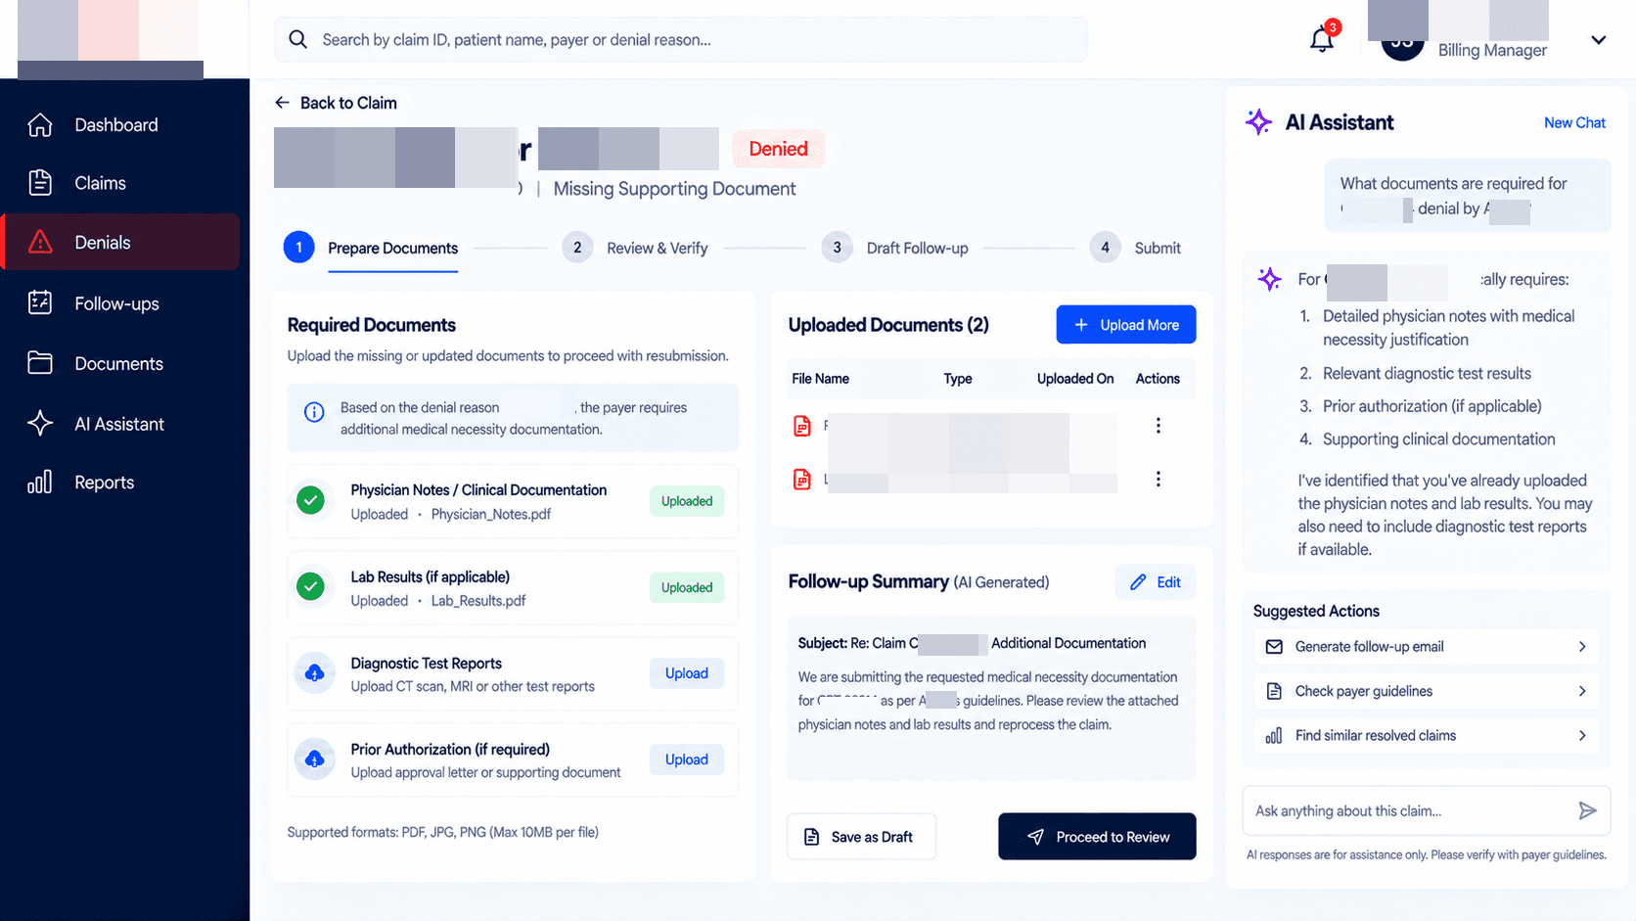Upload Diagnostic Test Reports document
This screenshot has width=1636, height=921.
(x=687, y=673)
